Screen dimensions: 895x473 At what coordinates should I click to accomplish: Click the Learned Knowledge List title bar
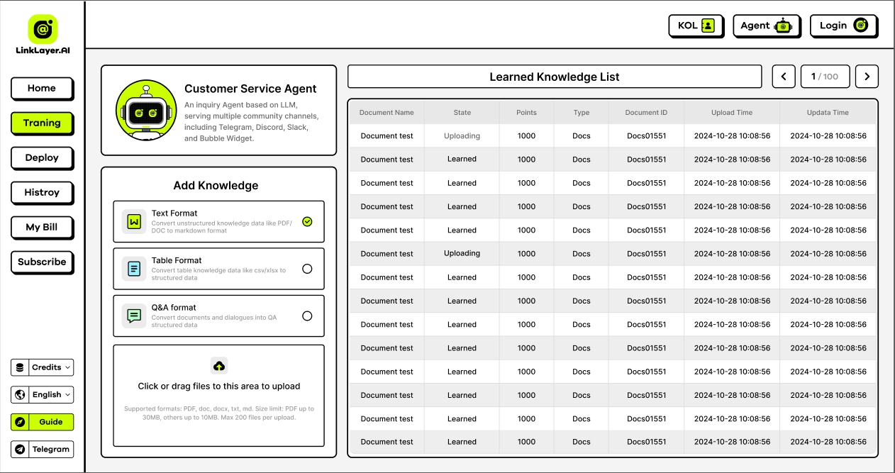click(x=555, y=77)
